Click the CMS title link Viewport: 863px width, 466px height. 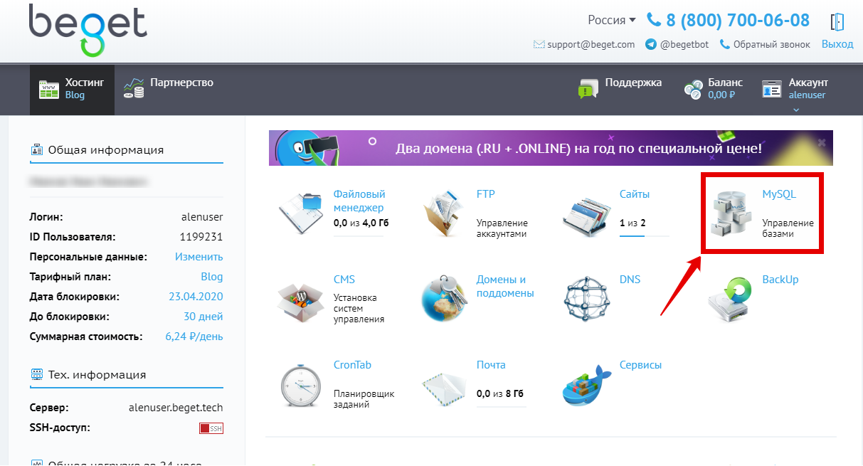pos(344,280)
